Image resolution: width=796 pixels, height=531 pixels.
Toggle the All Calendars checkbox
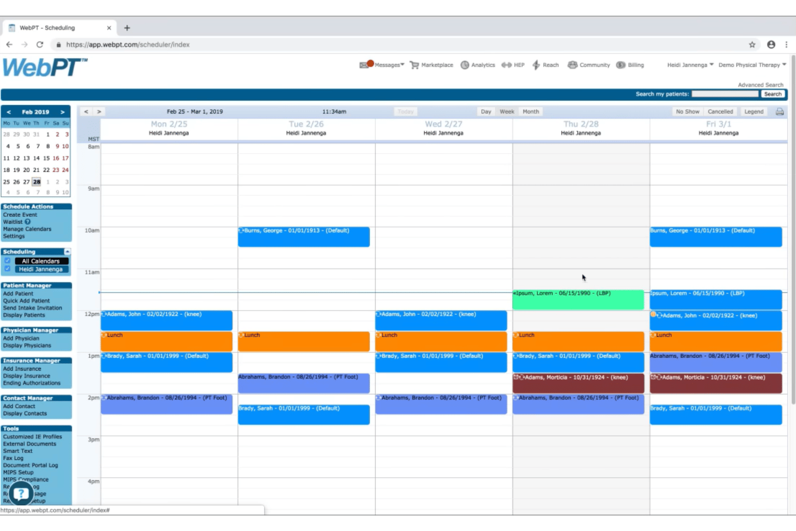8,261
